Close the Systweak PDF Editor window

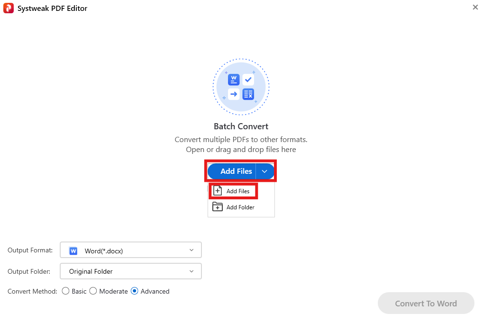click(x=475, y=7)
